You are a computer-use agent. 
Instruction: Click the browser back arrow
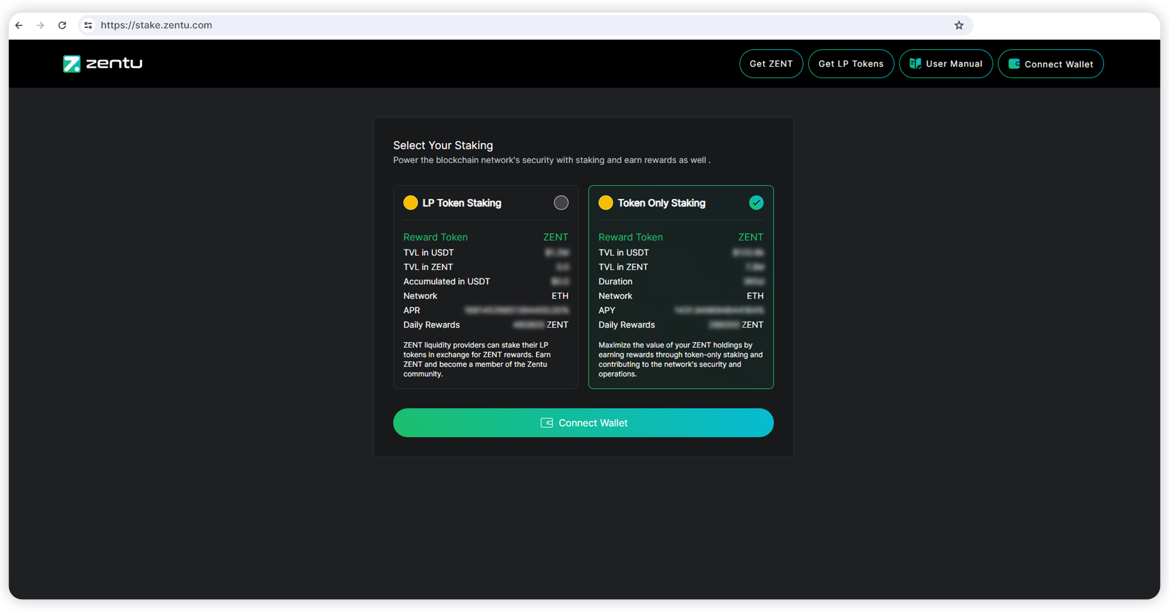click(x=19, y=25)
